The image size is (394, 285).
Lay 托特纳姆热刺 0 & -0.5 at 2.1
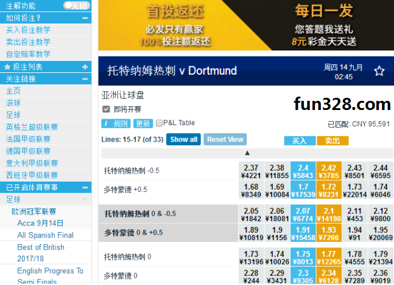(329, 214)
